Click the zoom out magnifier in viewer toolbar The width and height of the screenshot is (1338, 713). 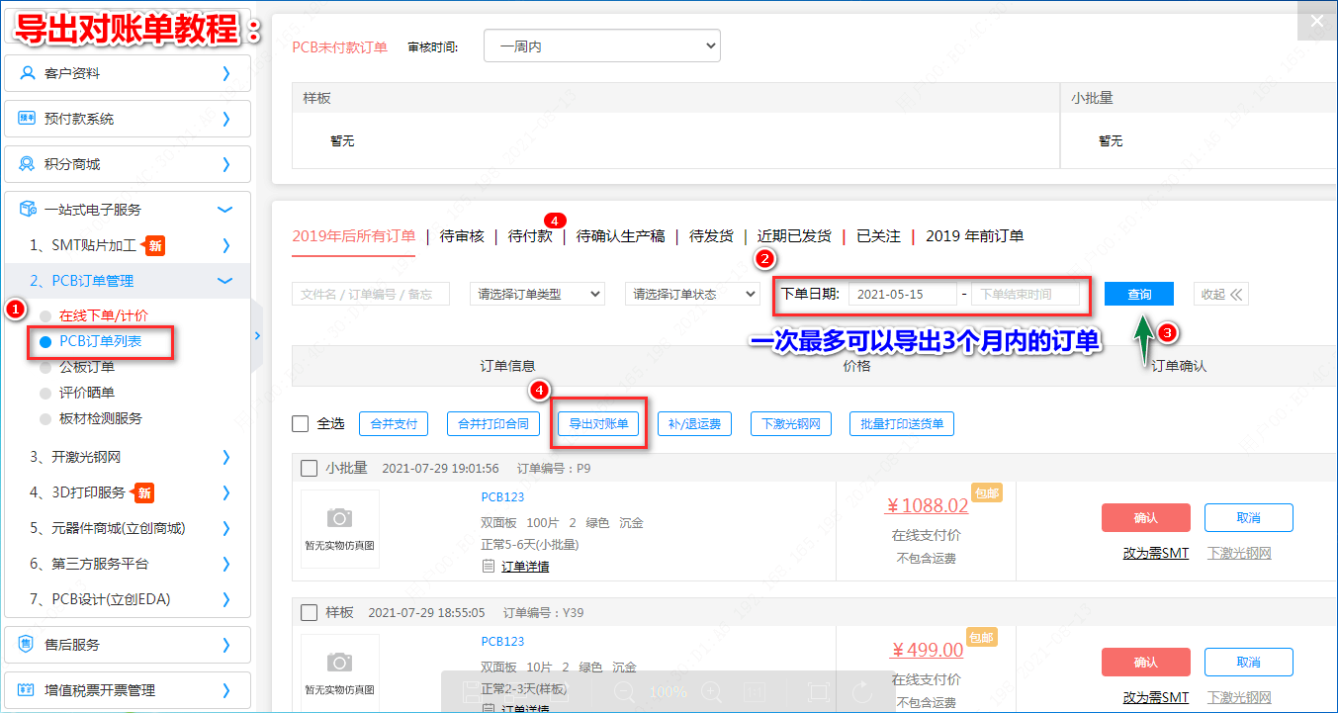pos(624,692)
